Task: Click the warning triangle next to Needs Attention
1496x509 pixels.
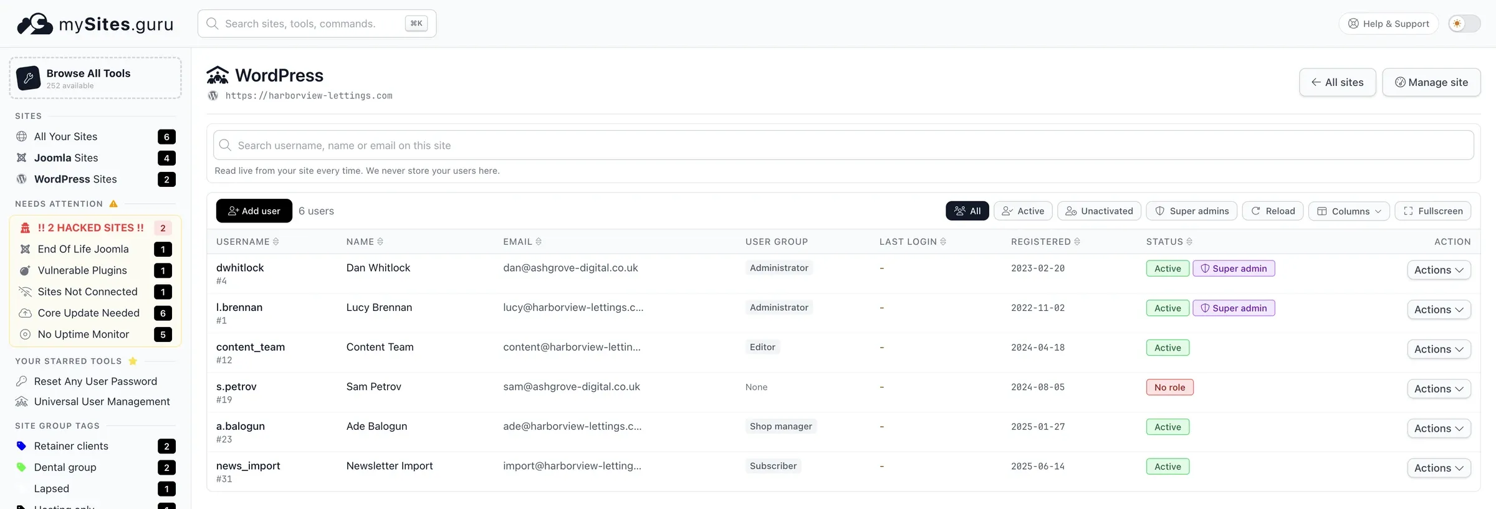Action: point(113,204)
